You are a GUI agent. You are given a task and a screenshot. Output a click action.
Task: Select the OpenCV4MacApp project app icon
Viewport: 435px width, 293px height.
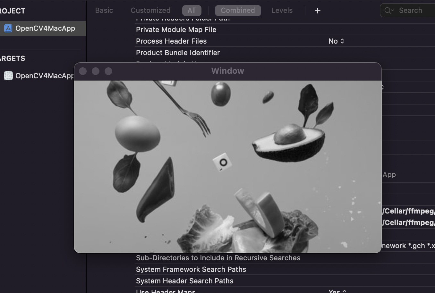pos(8,28)
